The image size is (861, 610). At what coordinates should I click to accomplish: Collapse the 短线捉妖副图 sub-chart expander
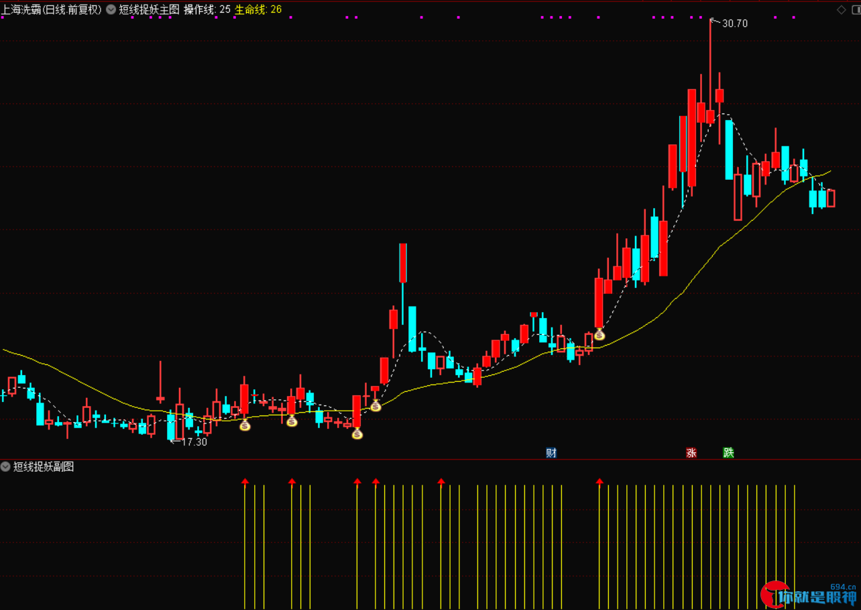coord(6,466)
